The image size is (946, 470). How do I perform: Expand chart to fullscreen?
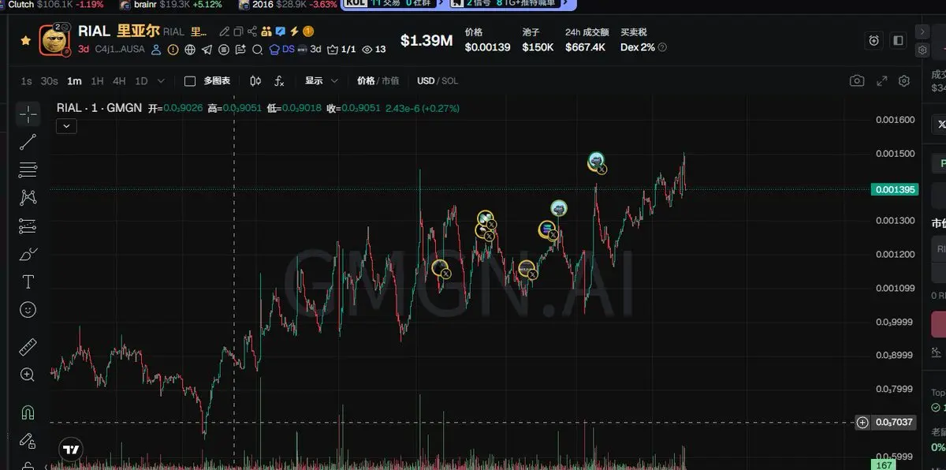tap(882, 80)
